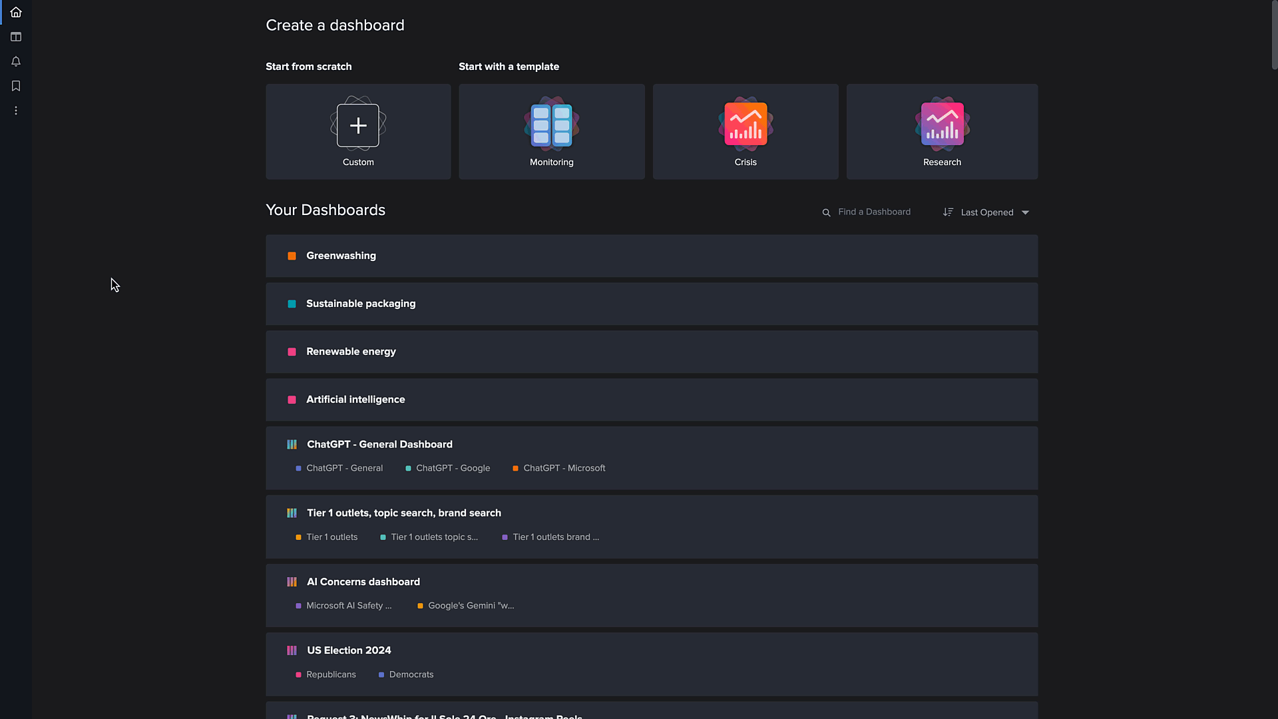Open notifications bell icon
1278x719 pixels.
[x=16, y=61]
